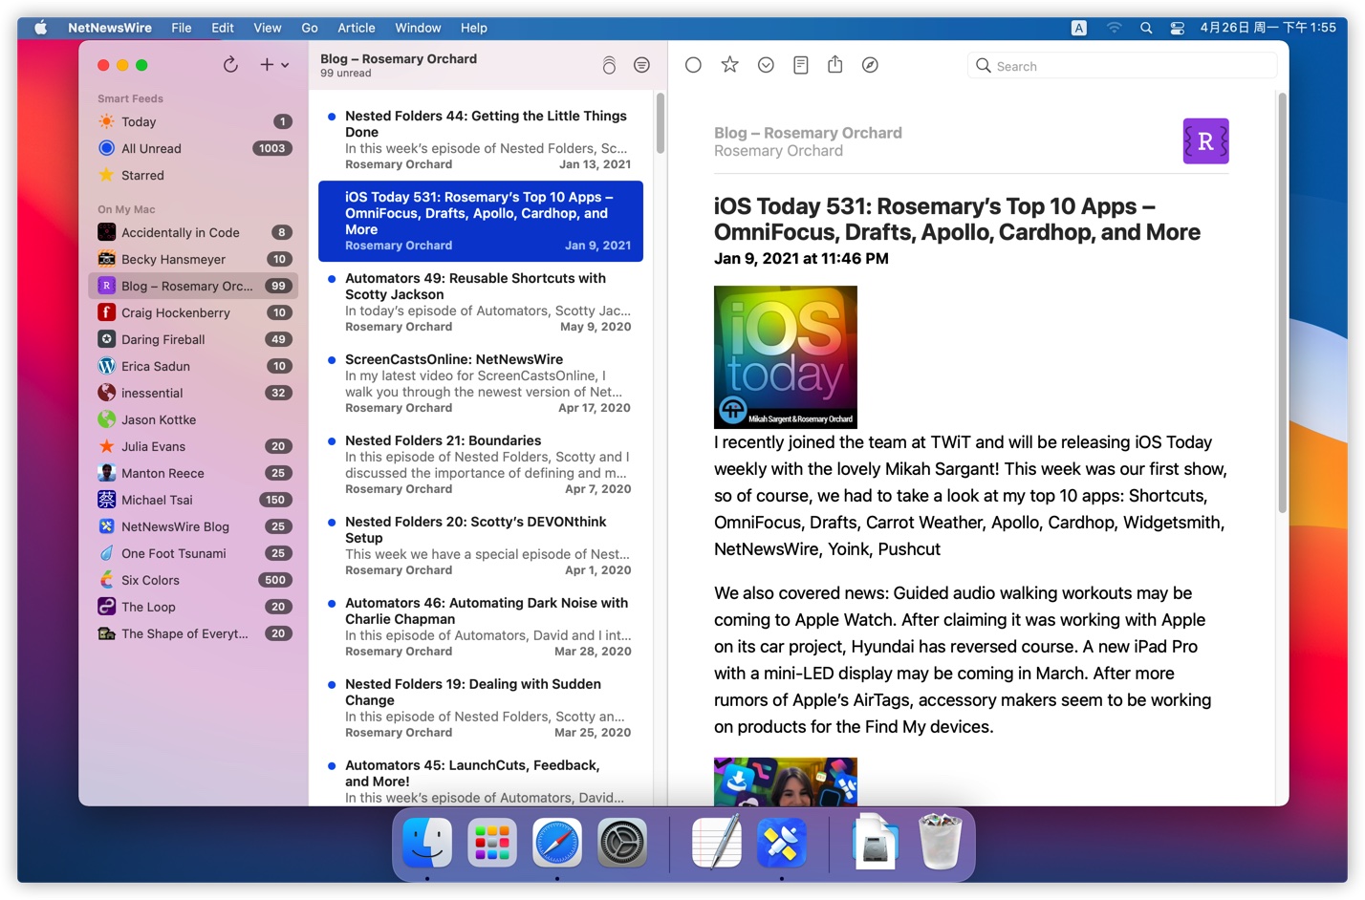The width and height of the screenshot is (1365, 900).
Task: Open the Help menu
Action: [474, 28]
